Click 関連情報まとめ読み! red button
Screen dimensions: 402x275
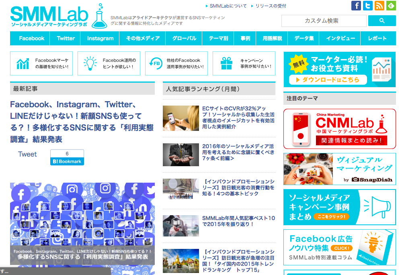point(351,141)
